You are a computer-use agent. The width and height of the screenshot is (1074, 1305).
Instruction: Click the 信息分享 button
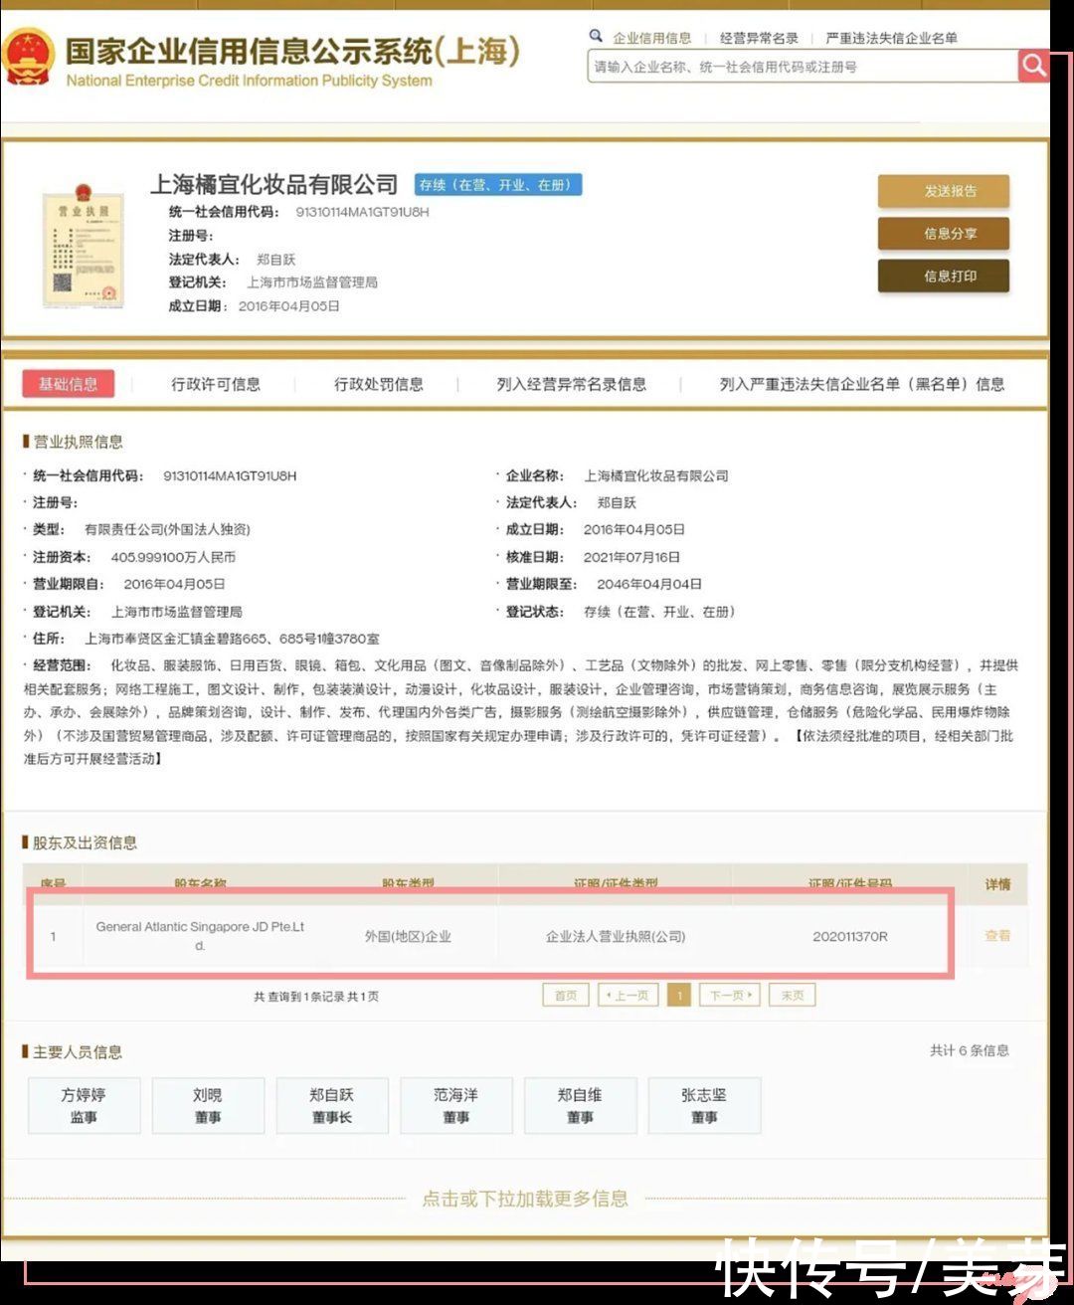pyautogui.click(x=944, y=234)
